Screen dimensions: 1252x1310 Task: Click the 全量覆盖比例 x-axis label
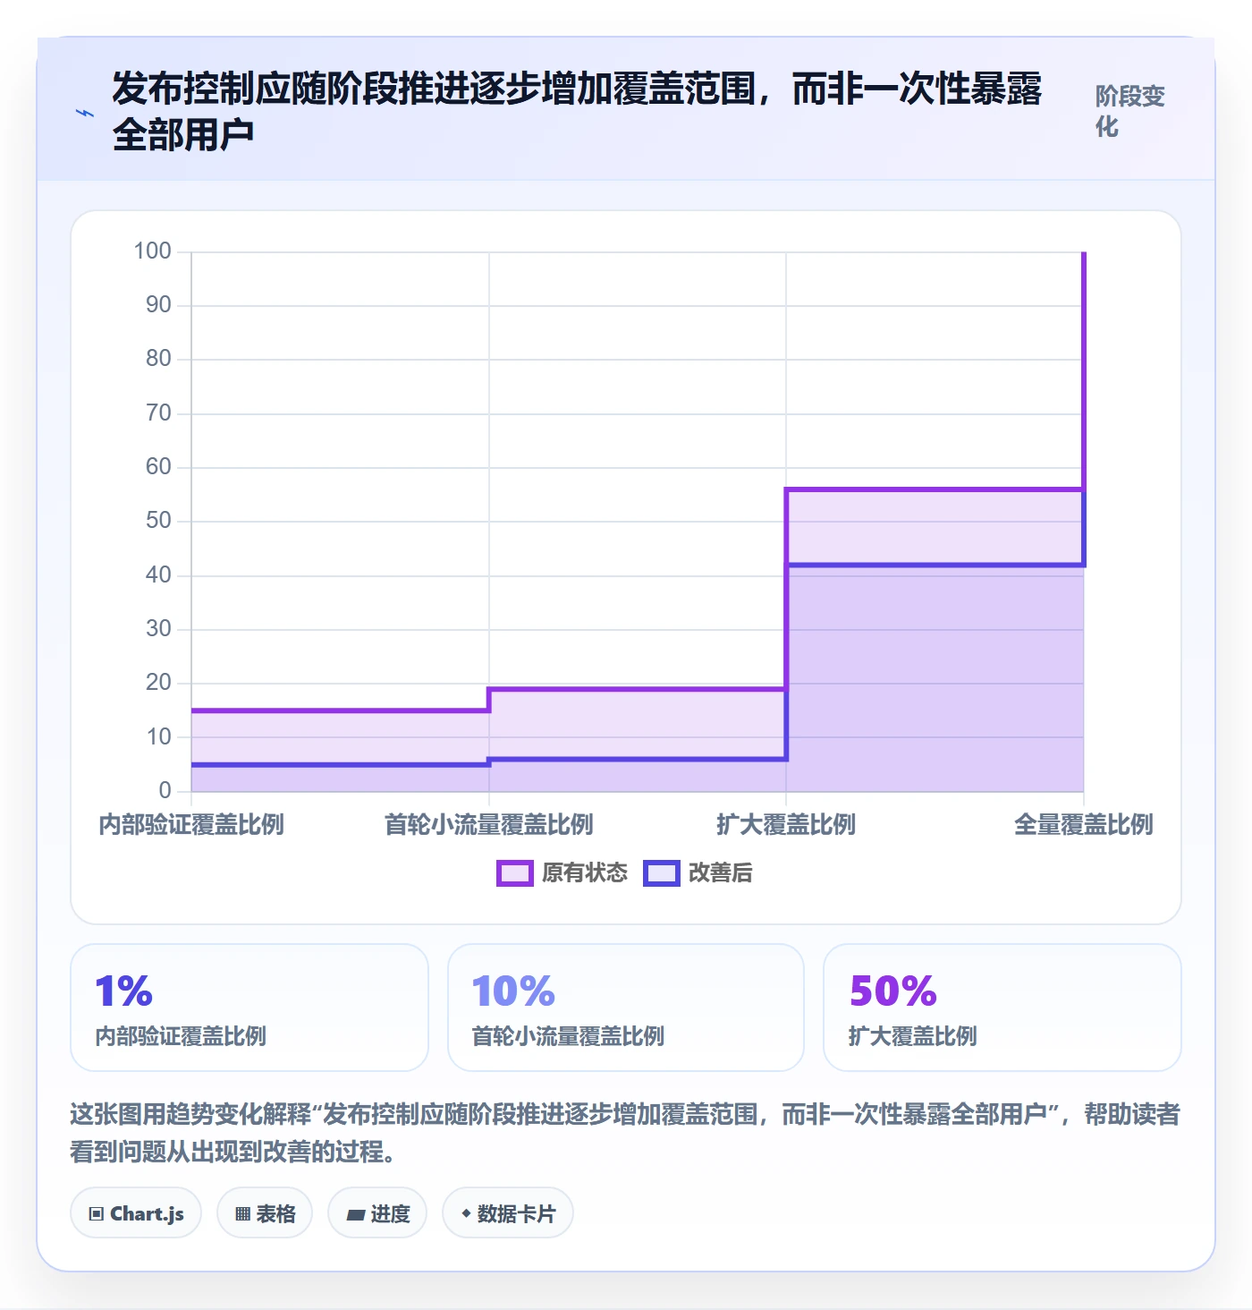click(1084, 824)
